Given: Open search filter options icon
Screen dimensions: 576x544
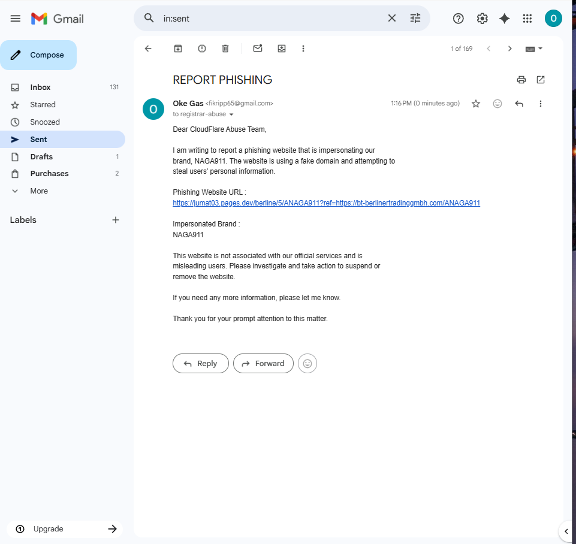Looking at the screenshot, I should point(415,18).
